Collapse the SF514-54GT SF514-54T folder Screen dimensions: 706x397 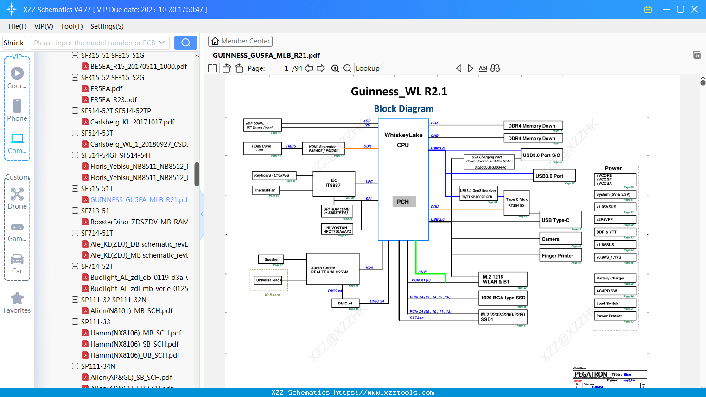point(75,155)
